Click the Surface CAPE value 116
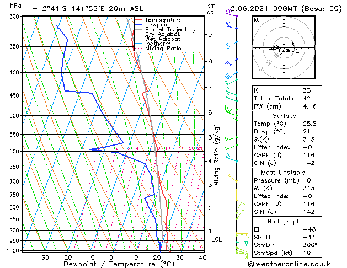Viewport: 347px width, 268px height. tap(309, 155)
